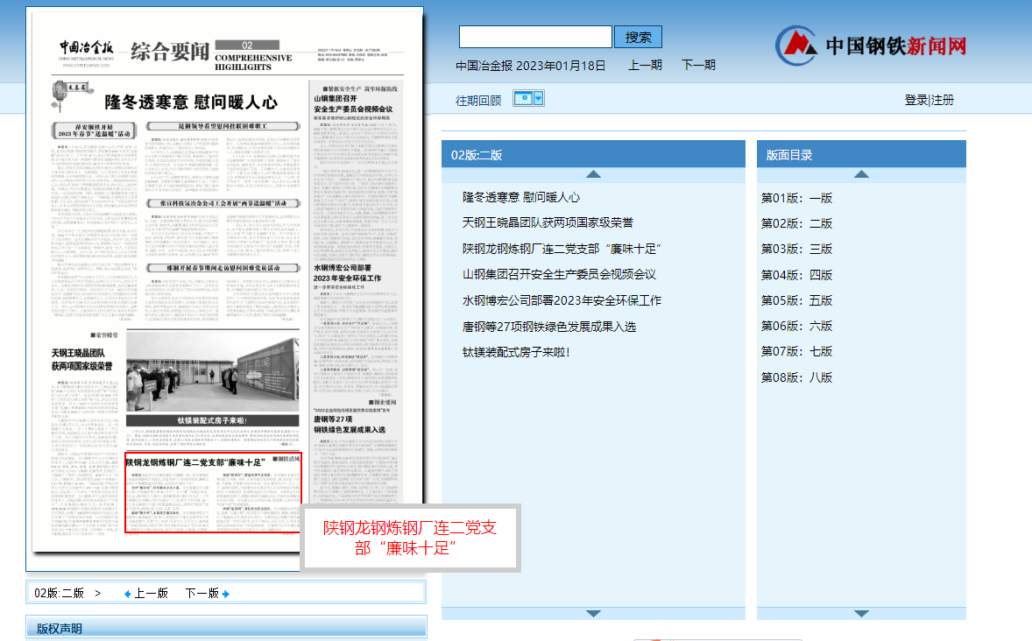The image size is (1032, 641).
Task: Click the down triangle below the 版面目录 panel
Action: click(862, 613)
